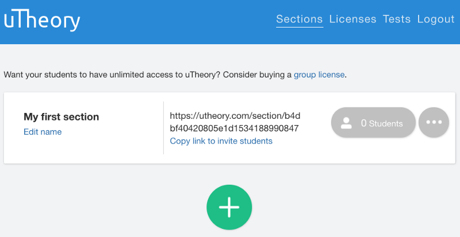
Task: Click the section URL text
Action: (x=235, y=122)
